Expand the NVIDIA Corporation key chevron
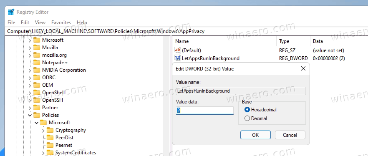This screenshot has width=368, height=156. click(x=30, y=70)
